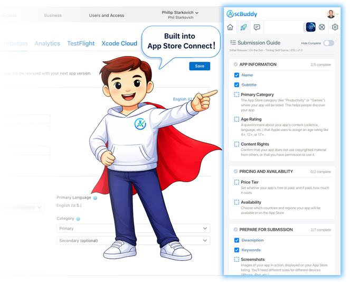Image resolution: width=350 pixels, height=282 pixels.
Task: Uncheck the Subtitle checkbox
Action: coord(237,85)
